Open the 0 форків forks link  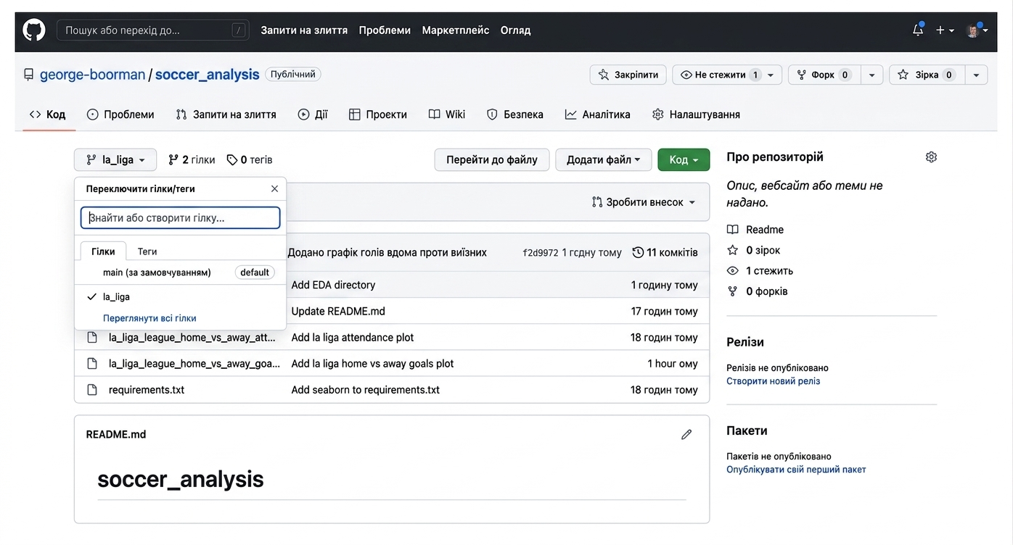(757, 291)
